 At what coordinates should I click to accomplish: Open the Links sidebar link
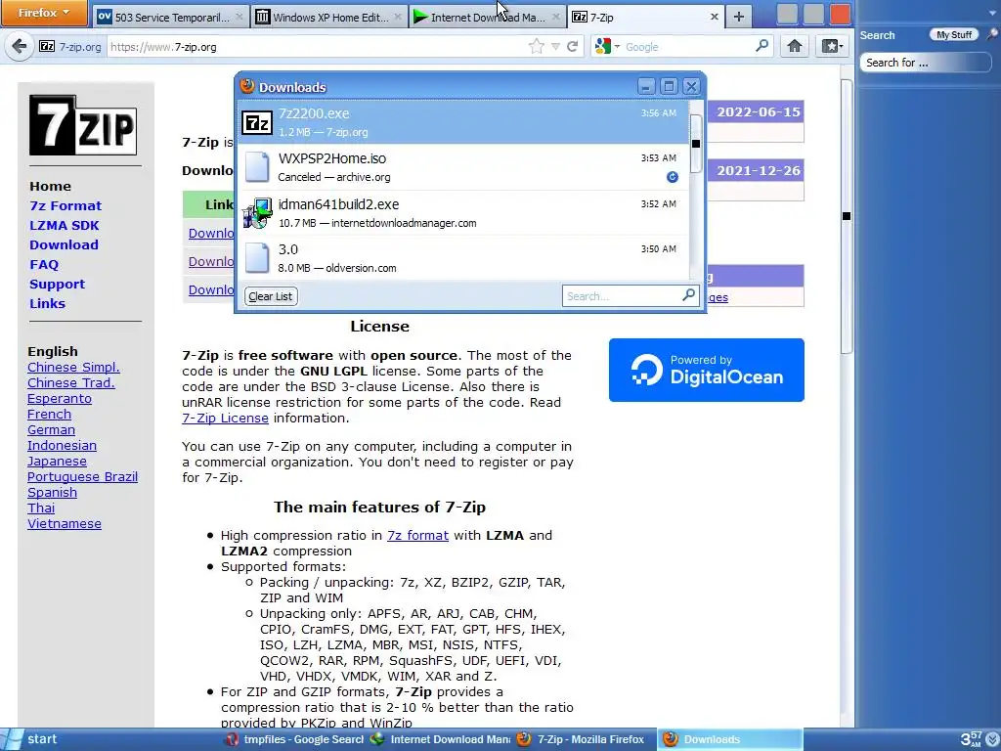click(x=47, y=303)
